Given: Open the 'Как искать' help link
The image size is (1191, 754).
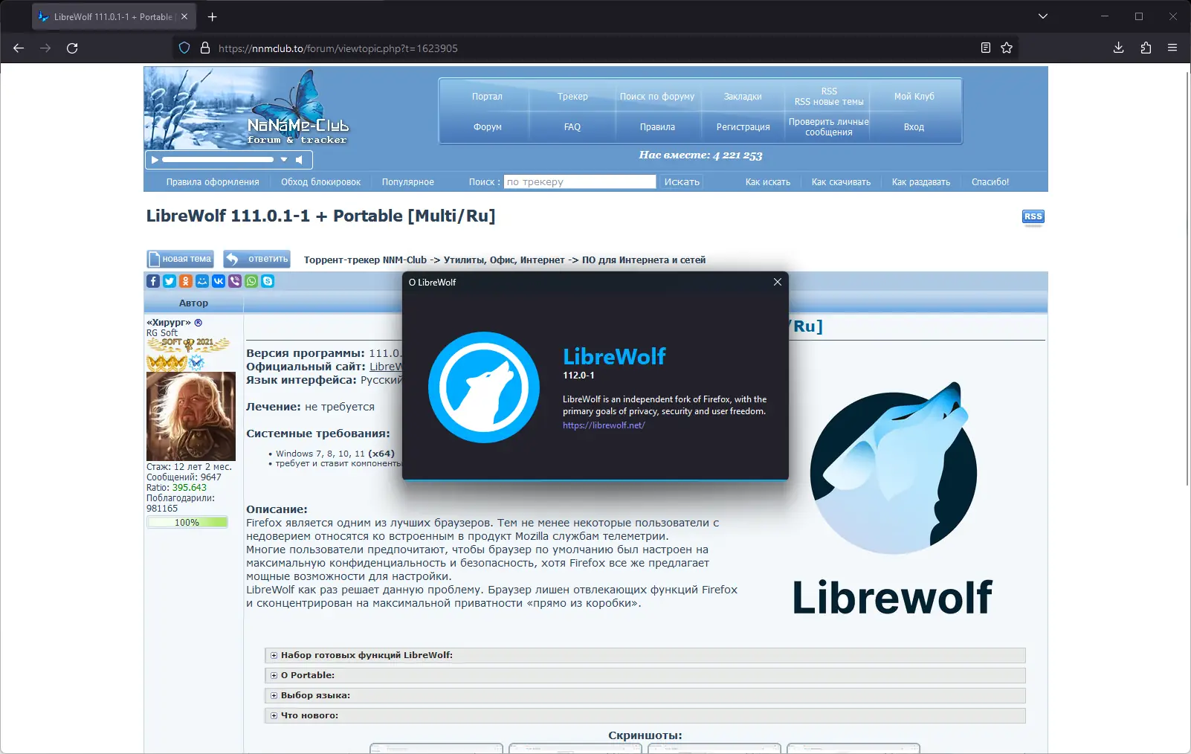Looking at the screenshot, I should click(768, 182).
